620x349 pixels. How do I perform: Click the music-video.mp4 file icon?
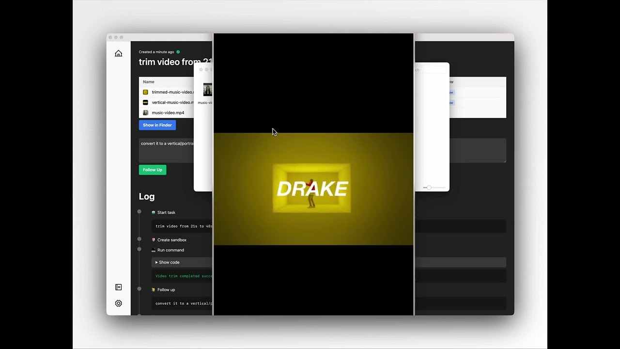pyautogui.click(x=145, y=112)
